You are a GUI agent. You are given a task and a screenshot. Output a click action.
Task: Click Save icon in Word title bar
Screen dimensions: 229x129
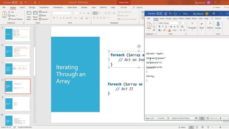[x=166, y=14]
